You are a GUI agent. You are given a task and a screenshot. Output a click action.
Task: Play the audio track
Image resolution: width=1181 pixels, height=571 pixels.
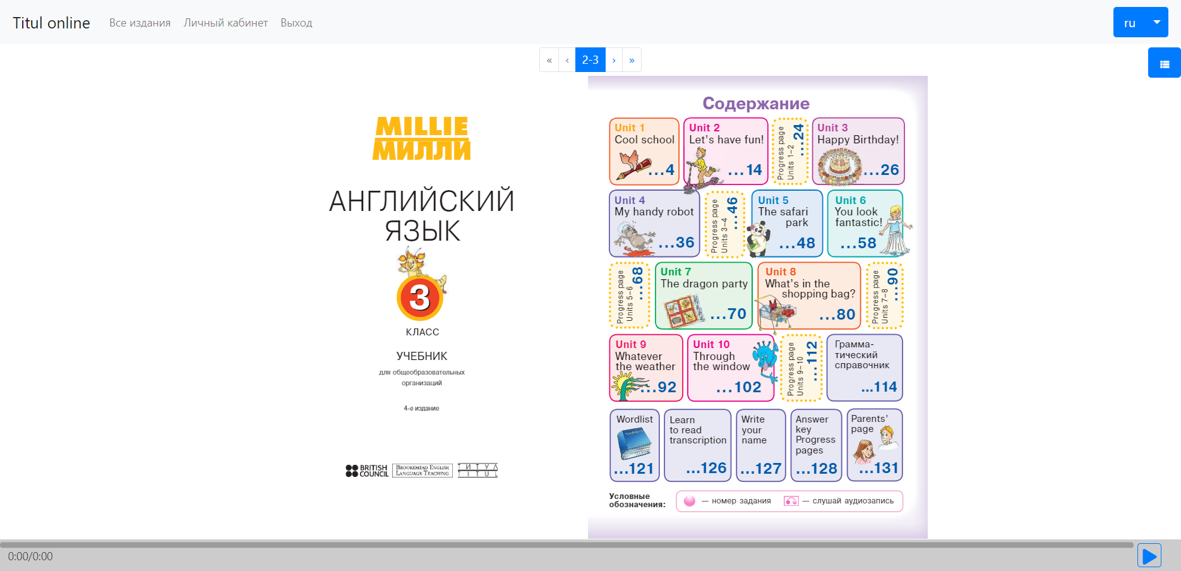point(1149,556)
